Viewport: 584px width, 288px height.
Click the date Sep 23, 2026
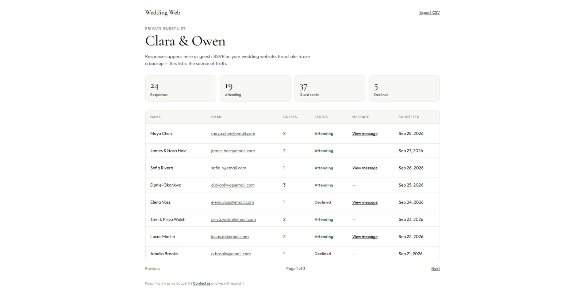point(411,219)
